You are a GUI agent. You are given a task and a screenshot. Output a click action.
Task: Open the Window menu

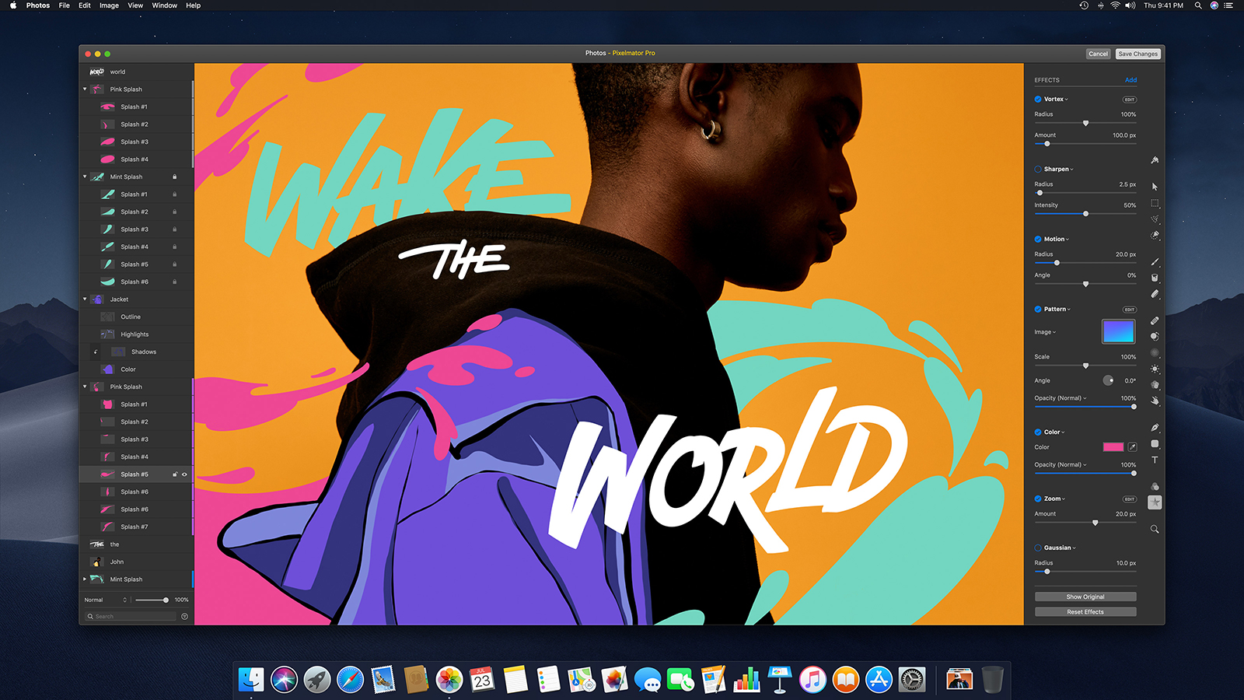(x=164, y=5)
